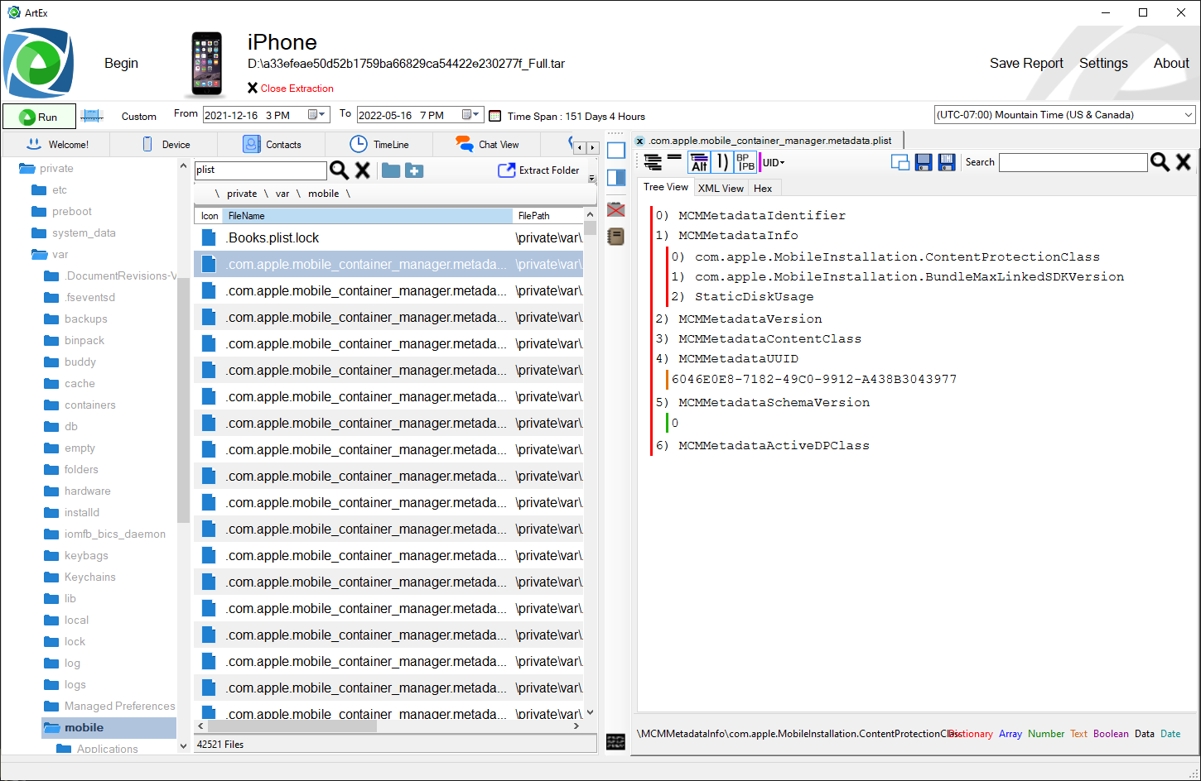Click the iPhone device thumbnail
The image size is (1201, 781).
pos(207,65)
